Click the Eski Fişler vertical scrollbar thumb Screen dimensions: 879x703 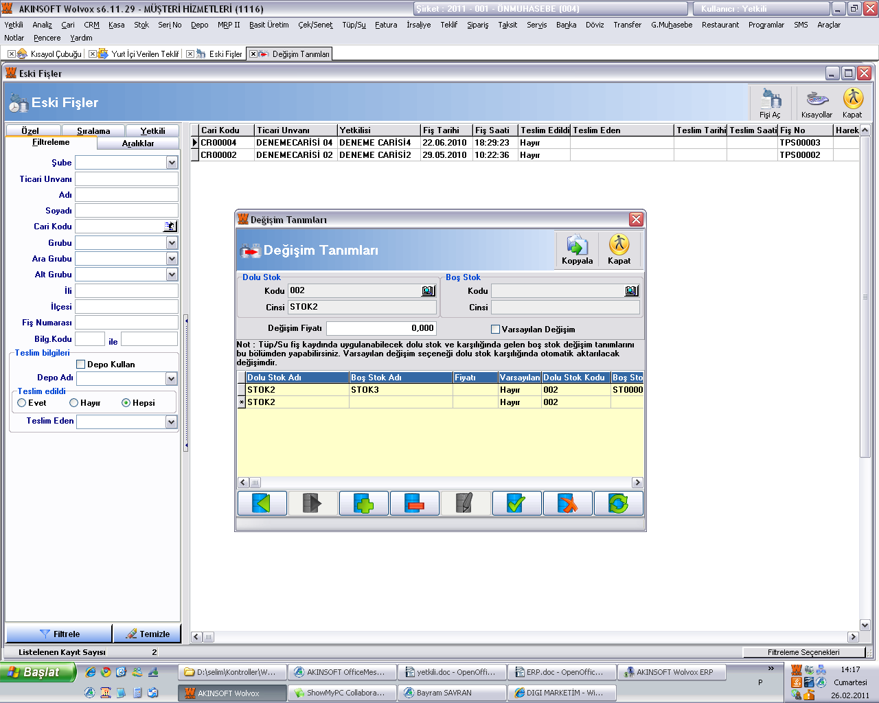pos(865,297)
